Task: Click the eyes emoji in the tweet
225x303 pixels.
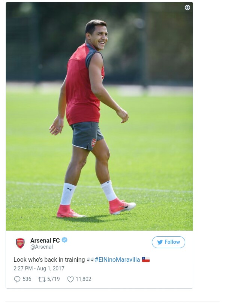Action: click(90, 259)
